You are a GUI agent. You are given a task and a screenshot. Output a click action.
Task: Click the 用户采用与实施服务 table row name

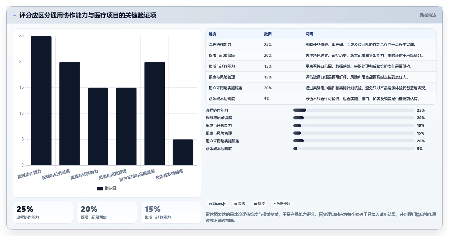click(226, 88)
